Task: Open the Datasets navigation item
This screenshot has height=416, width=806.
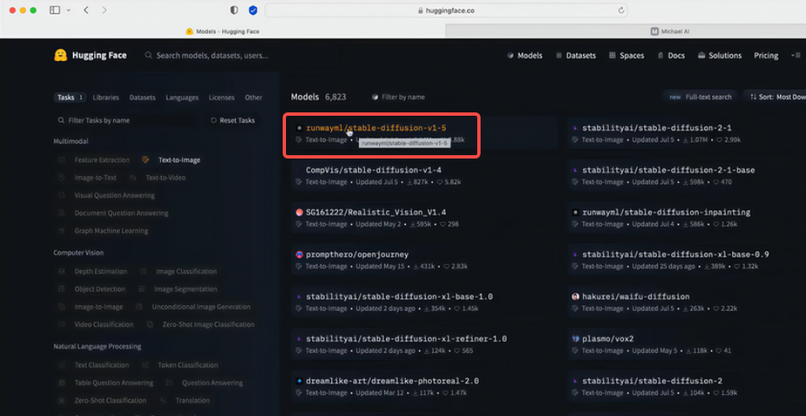Action: coord(575,55)
